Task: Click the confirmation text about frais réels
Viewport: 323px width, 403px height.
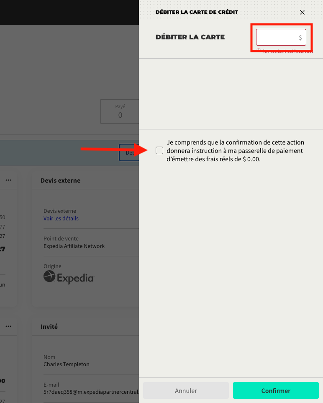Action: coord(235,151)
